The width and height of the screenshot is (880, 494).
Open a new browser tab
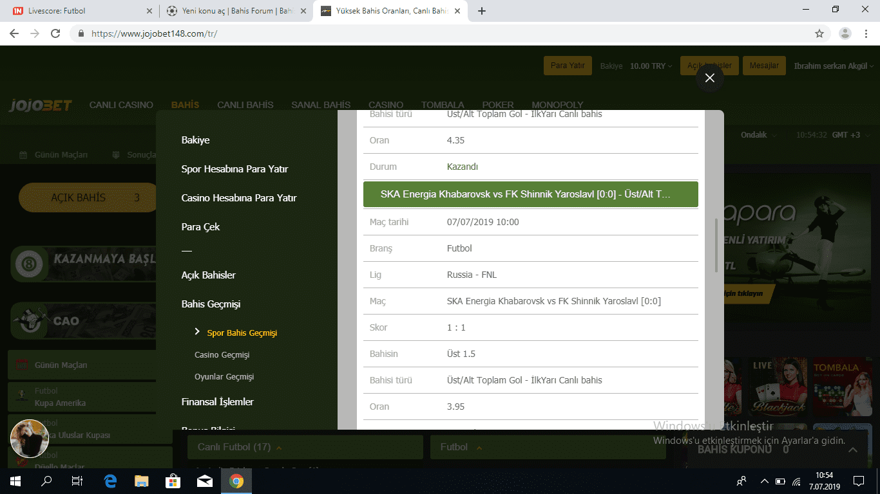click(x=482, y=11)
